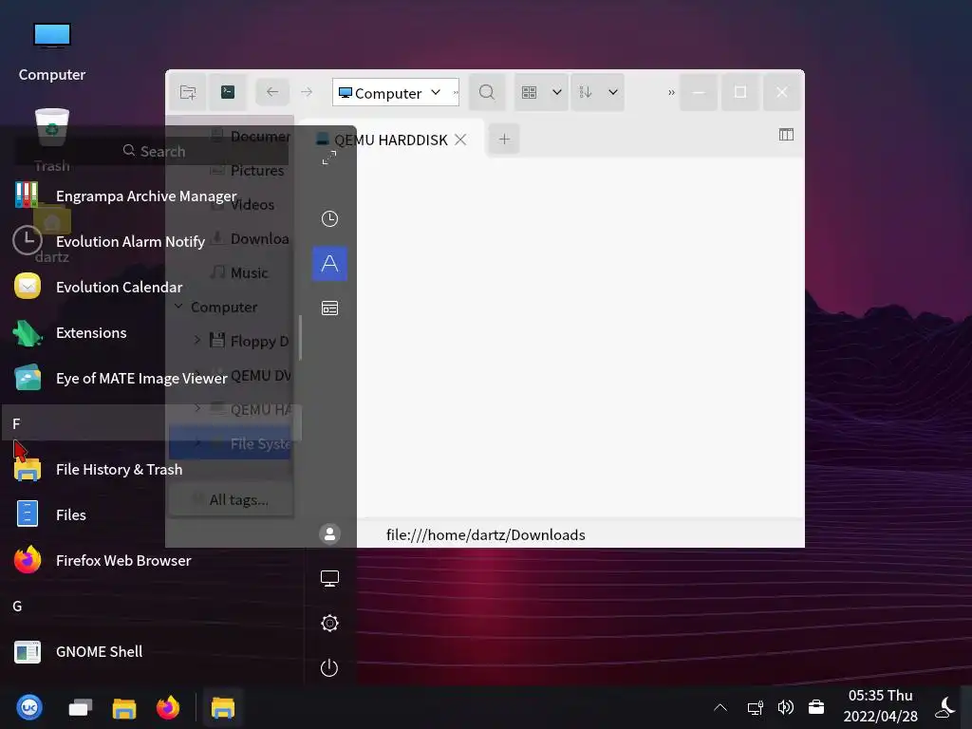Add a new tab in file manager
The image size is (972, 729).
point(504,139)
